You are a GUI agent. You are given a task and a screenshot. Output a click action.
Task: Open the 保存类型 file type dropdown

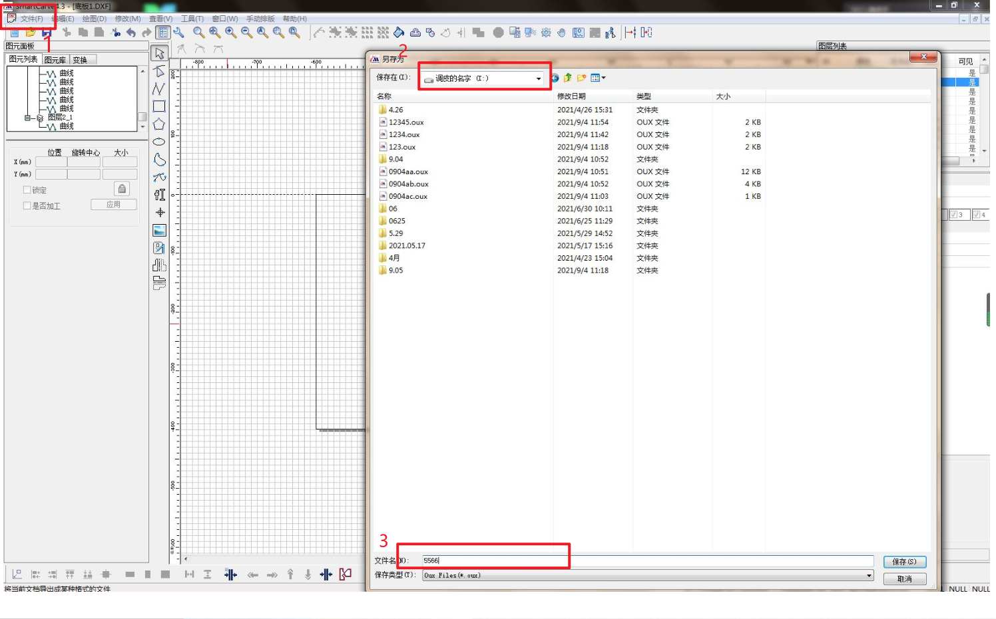tap(869, 576)
